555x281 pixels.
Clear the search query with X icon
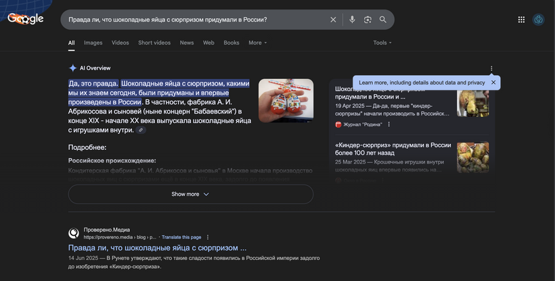[x=333, y=20]
